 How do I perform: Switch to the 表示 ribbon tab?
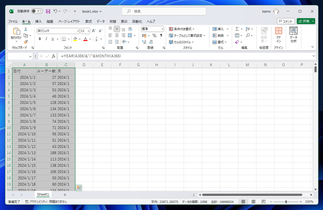point(124,21)
